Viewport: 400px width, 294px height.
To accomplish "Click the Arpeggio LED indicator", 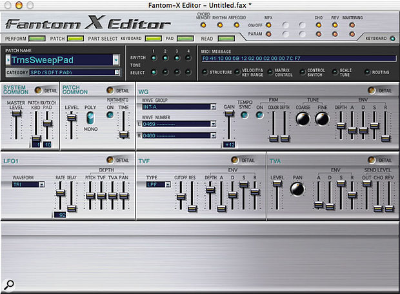I will pos(237,25).
